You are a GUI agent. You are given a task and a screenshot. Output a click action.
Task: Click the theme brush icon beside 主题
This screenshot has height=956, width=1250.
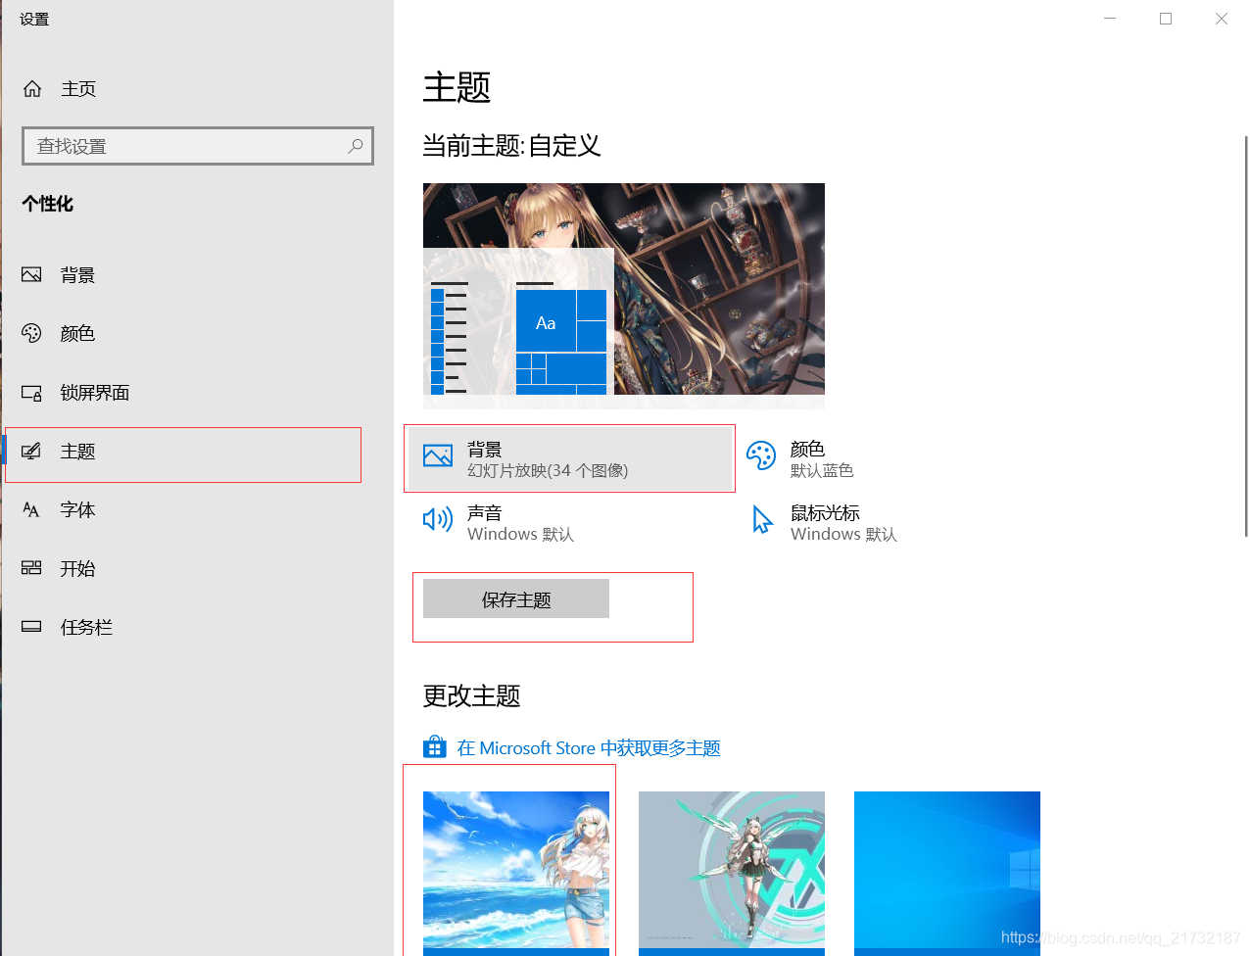[x=31, y=452]
